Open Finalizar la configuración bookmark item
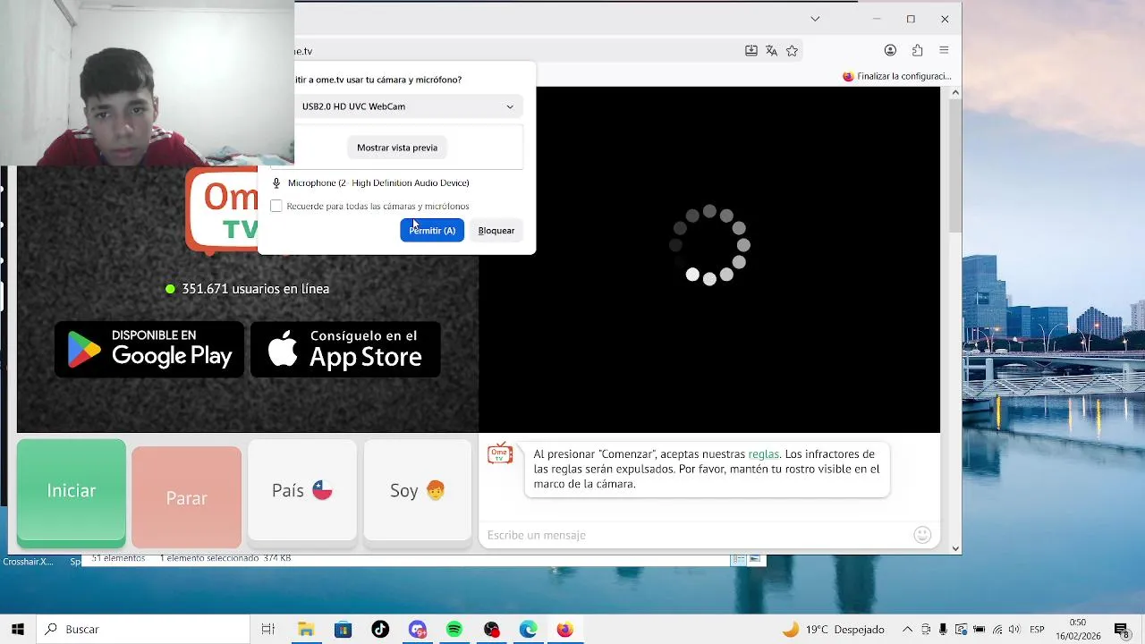Image resolution: width=1145 pixels, height=644 pixels. click(897, 76)
